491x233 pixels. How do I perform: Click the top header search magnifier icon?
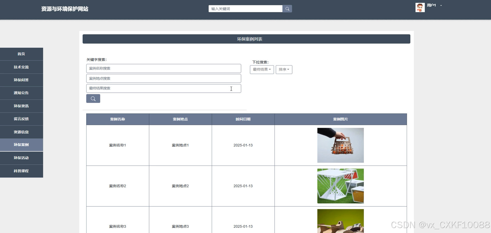287,9
